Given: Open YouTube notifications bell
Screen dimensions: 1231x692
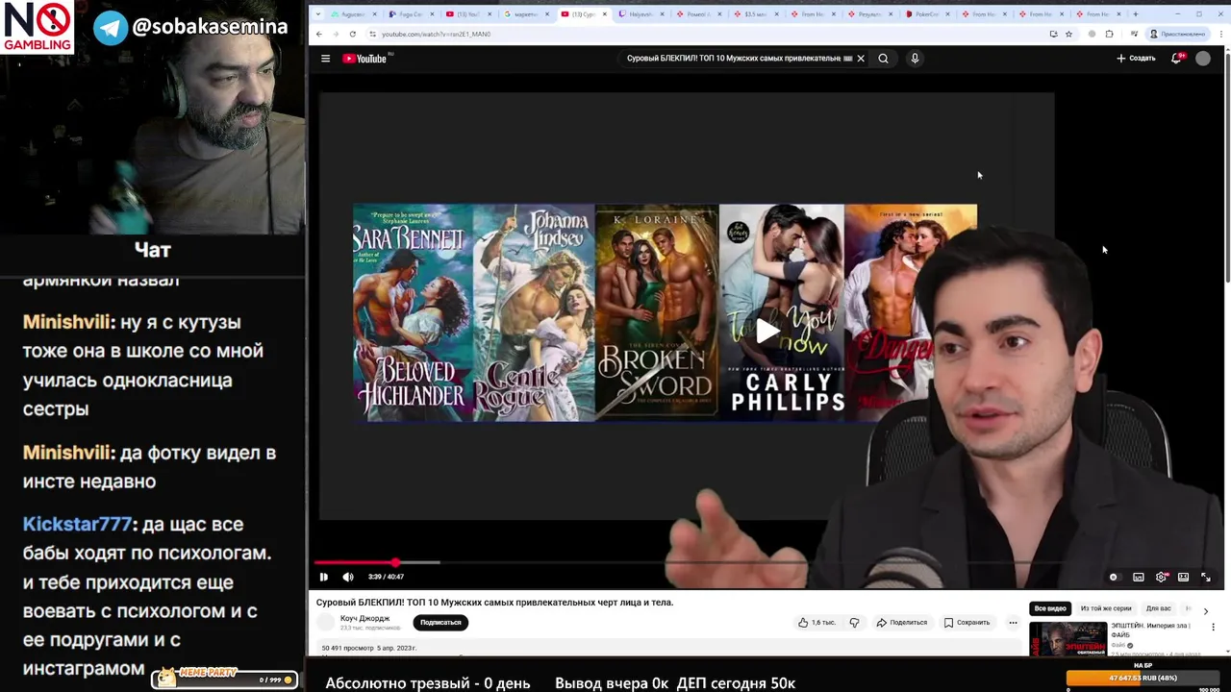Looking at the screenshot, I should tap(1176, 59).
